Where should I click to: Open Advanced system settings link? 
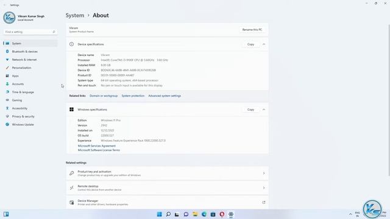click(x=165, y=96)
